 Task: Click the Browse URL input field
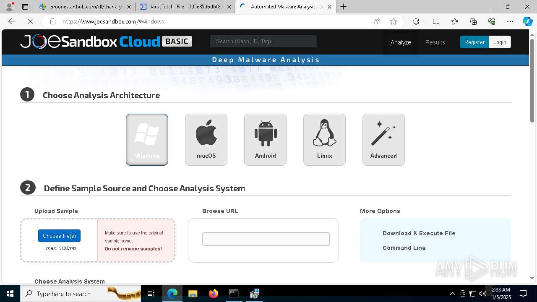pos(266,239)
